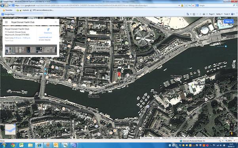Open a new blank tab

pos(46,15)
